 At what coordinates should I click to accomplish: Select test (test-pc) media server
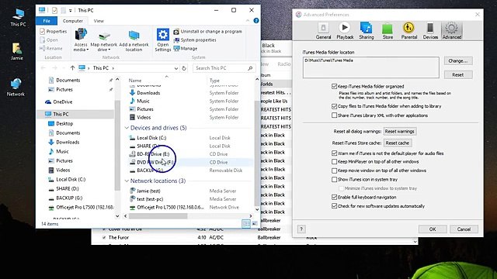pos(150,199)
